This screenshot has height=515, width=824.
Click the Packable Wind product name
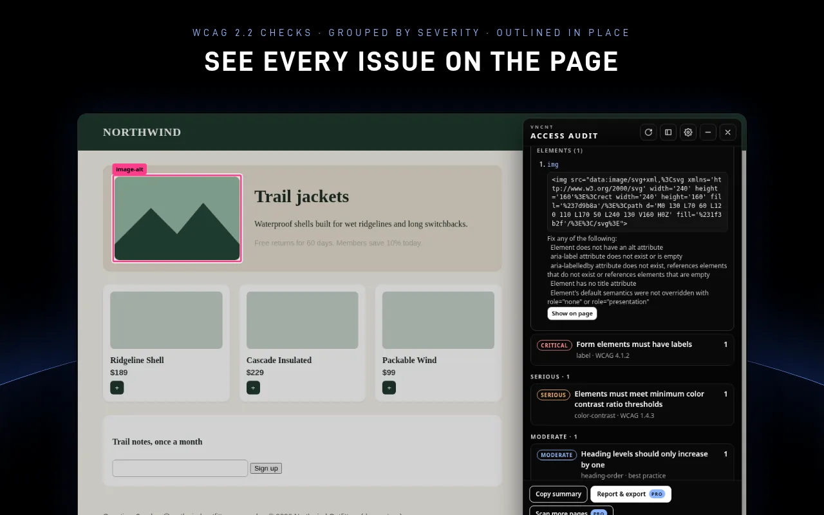(x=409, y=360)
